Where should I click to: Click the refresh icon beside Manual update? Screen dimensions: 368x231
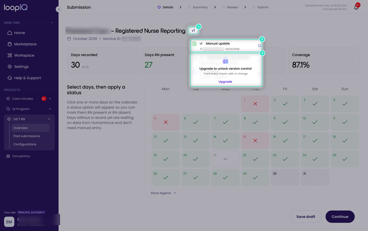pyautogui.click(x=259, y=46)
